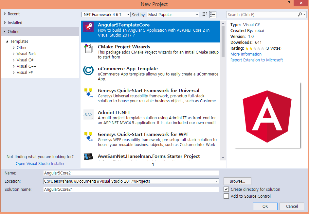Click Open Visual Studio Installer link
The width and height of the screenshot is (309, 214).
40,163
